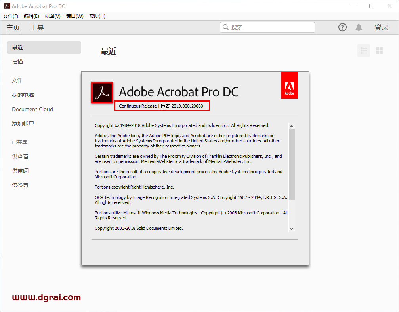The width and height of the screenshot is (399, 312).
Task: Click 添加帐户 in the sidebar
Action: tap(23, 123)
